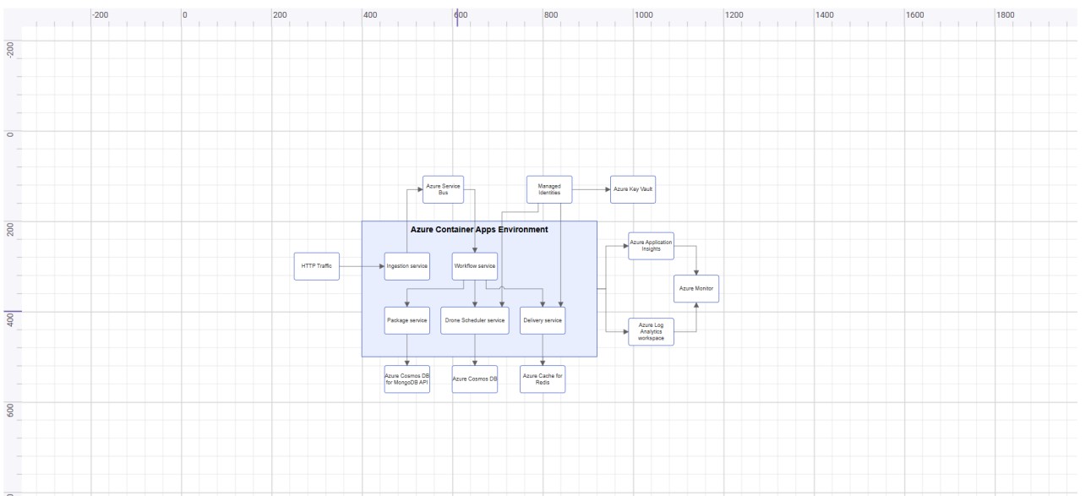The width and height of the screenshot is (1091, 496).
Task: Select the Drone Scheduler service box
Action: pyautogui.click(x=474, y=320)
